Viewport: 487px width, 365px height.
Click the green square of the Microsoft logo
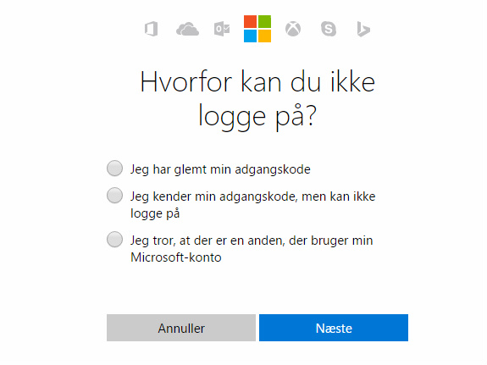tap(264, 21)
